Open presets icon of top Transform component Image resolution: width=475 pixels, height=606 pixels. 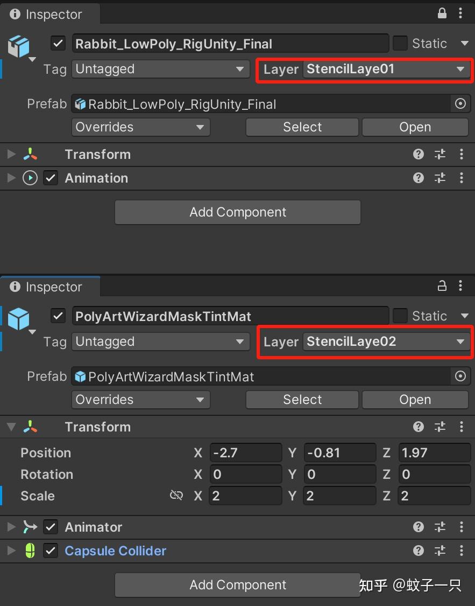pyautogui.click(x=440, y=154)
